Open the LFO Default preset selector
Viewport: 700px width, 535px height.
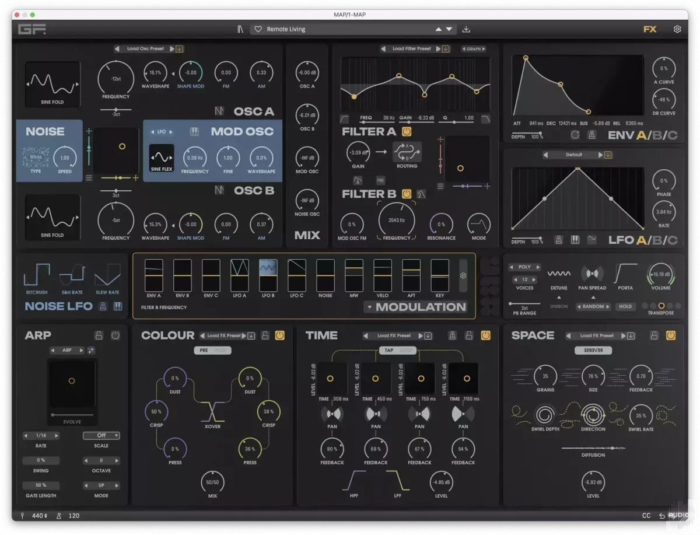(573, 155)
